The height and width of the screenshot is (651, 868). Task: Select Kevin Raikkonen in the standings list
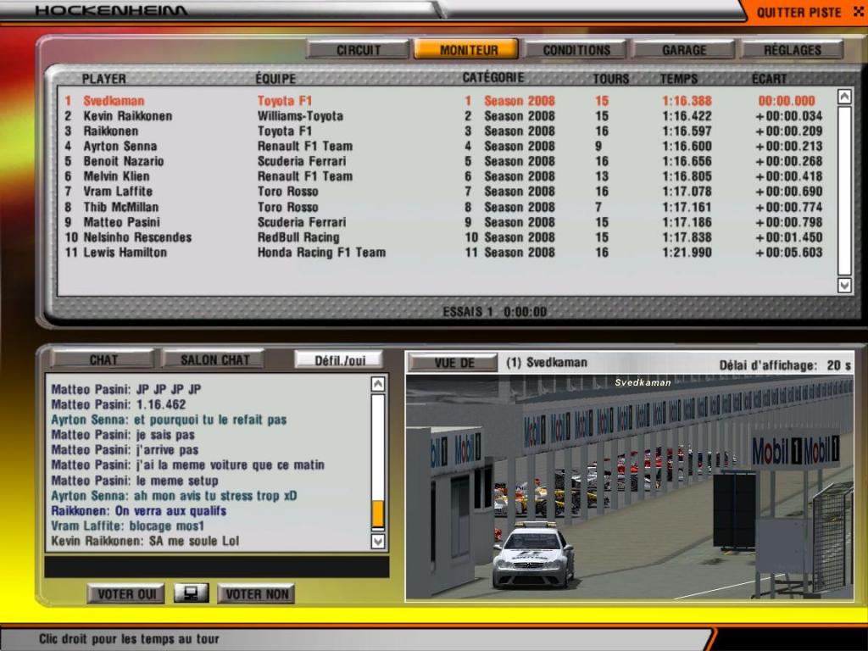[x=442, y=116]
